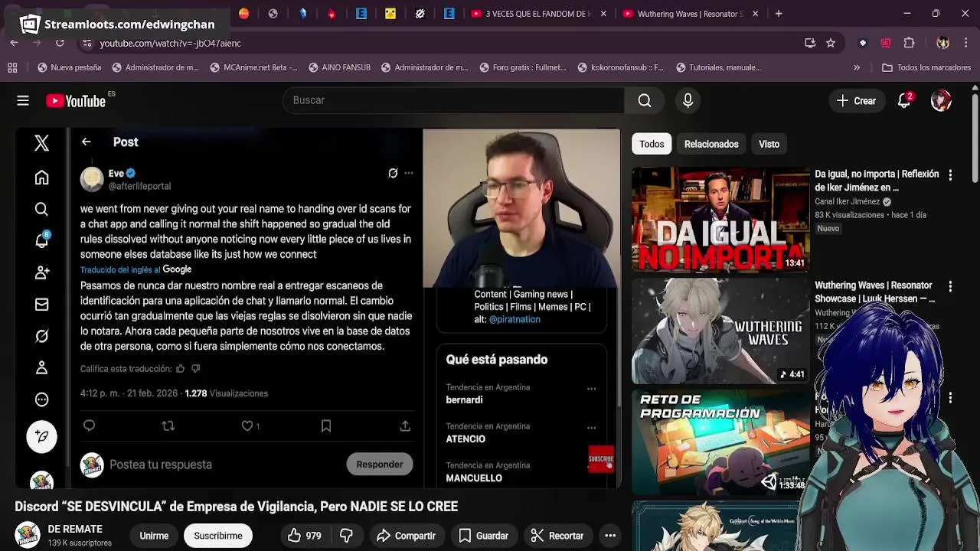Open X Explore search icon
980x551 pixels.
click(x=41, y=209)
